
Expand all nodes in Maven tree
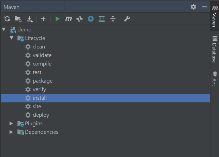click(x=102, y=19)
